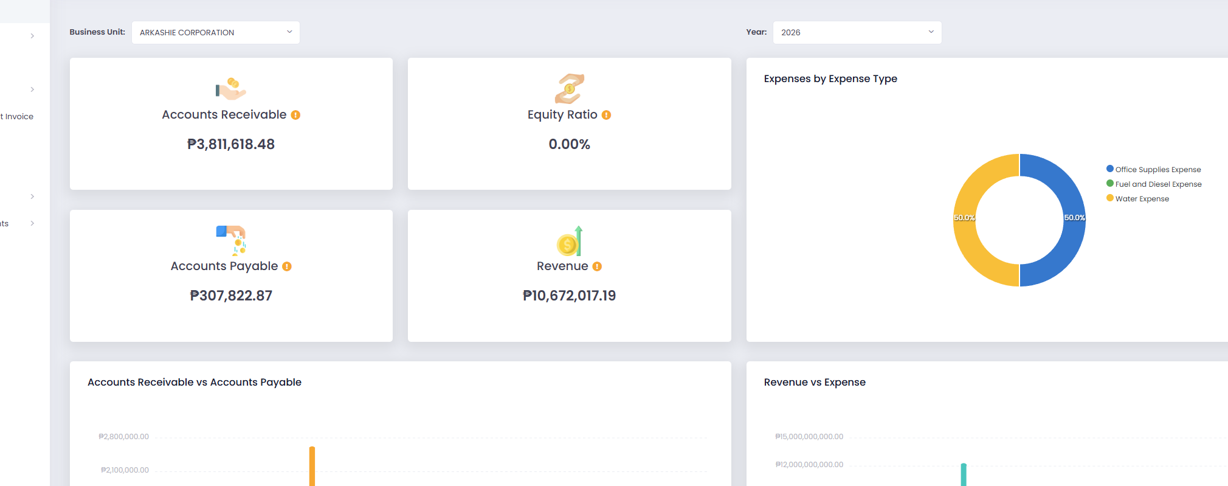Click the ₱10,672,017.19 revenue amount
The width and height of the screenshot is (1228, 486).
pos(570,296)
